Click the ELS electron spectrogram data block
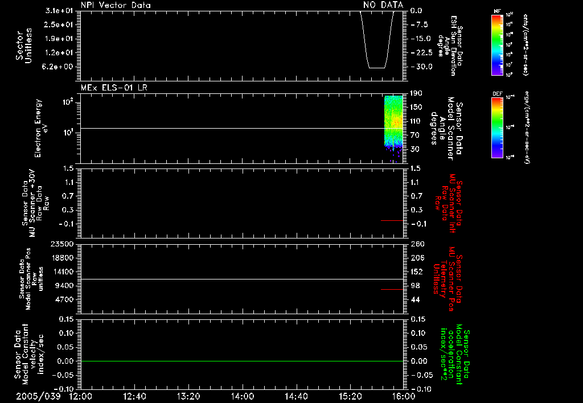 coord(393,129)
